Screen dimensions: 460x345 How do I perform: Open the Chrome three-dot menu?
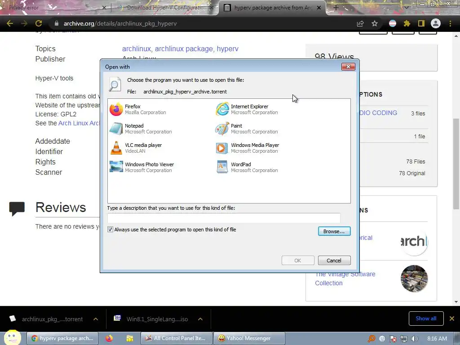click(450, 23)
